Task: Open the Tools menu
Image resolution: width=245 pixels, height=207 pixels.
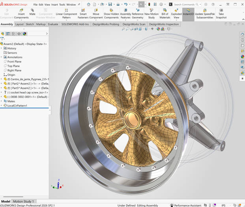Action: (x=62, y=4)
